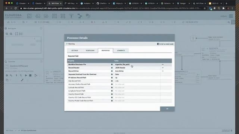The width and height of the screenshot is (239, 134).
Task: Select the Template toolbar icon
Action: click(x=80, y=16)
